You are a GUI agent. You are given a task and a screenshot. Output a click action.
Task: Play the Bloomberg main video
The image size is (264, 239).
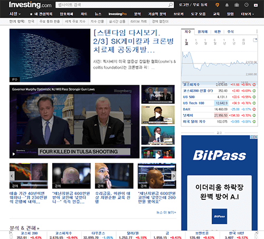(14, 154)
